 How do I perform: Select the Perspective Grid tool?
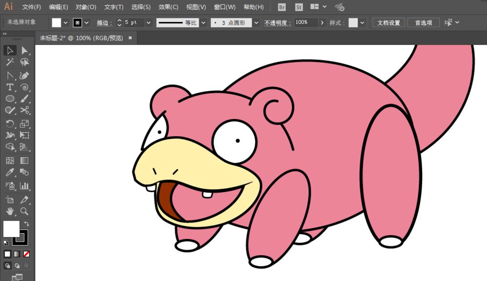click(x=24, y=146)
